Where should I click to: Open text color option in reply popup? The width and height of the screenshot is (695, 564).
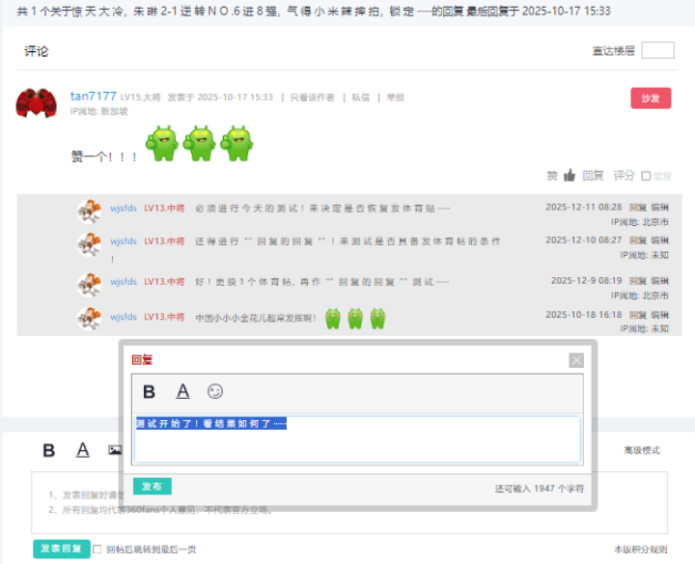point(182,391)
